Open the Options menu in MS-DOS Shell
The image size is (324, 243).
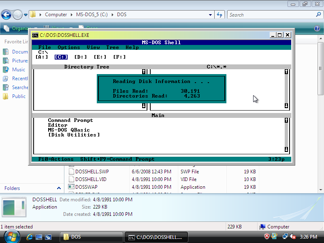pyautogui.click(x=69, y=47)
